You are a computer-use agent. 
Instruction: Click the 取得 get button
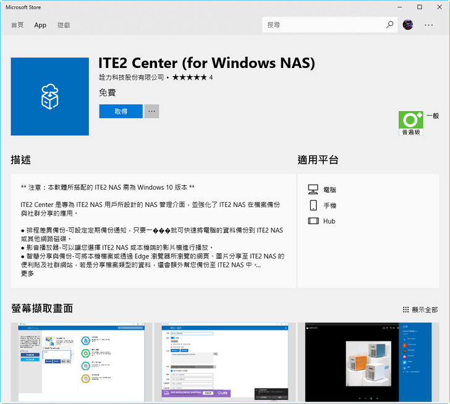point(121,111)
